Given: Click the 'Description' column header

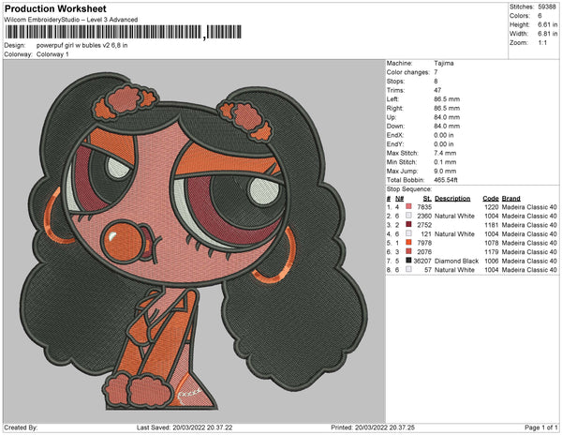Looking at the screenshot, I should pyautogui.click(x=452, y=199).
